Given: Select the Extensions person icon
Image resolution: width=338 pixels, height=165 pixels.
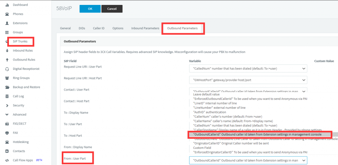Looking at the screenshot, I should coord(7,23).
